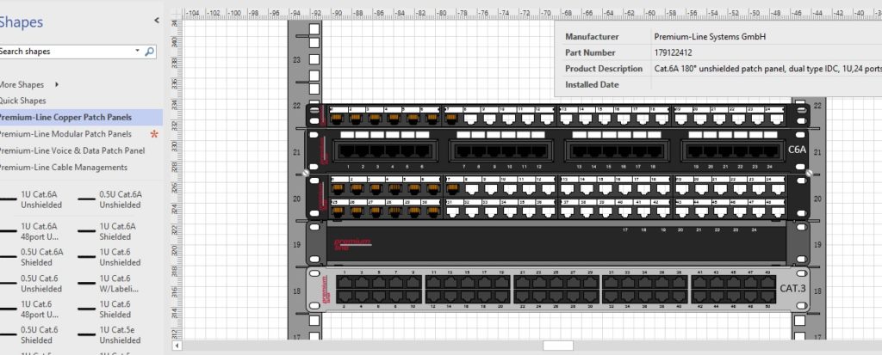The image size is (882, 355).
Task: Select the 0.5U Cat.6A Unshielded shape
Action: (x=109, y=199)
